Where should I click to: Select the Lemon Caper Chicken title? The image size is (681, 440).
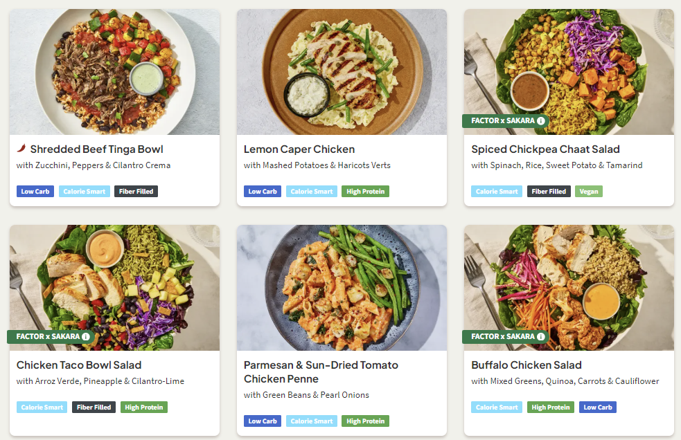click(x=299, y=149)
